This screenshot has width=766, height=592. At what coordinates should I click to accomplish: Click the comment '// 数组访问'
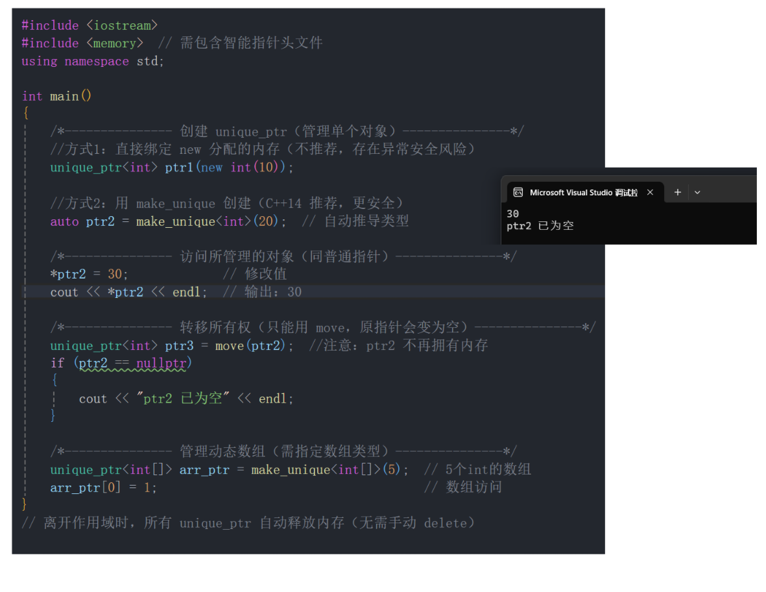click(463, 487)
